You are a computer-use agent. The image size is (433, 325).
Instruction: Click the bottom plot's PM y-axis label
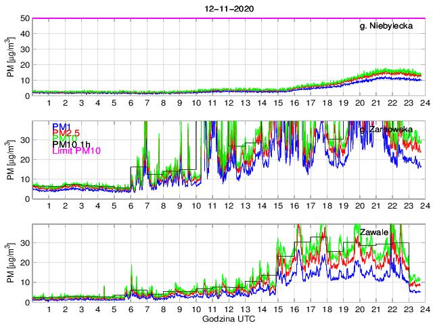[x=11, y=263]
